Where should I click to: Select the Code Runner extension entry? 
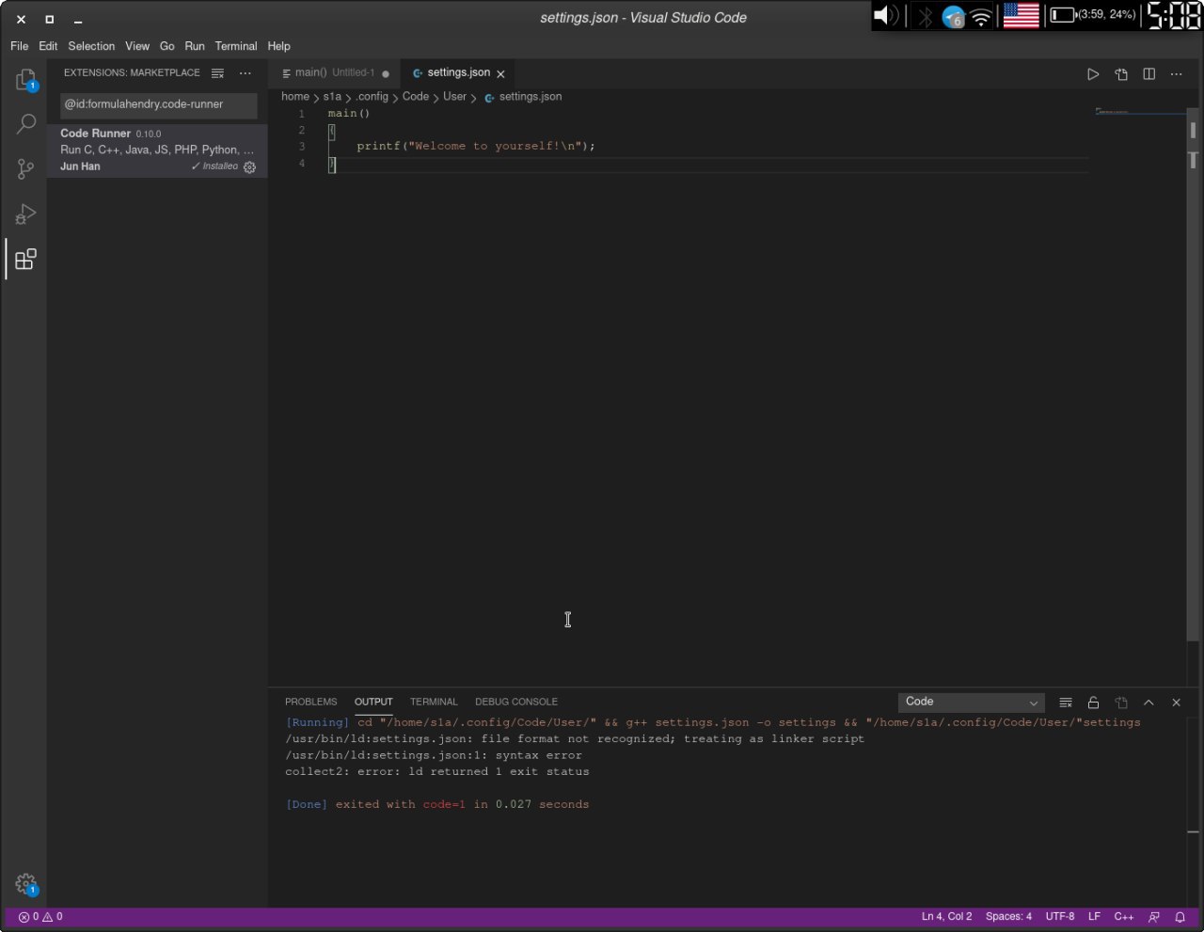click(157, 150)
